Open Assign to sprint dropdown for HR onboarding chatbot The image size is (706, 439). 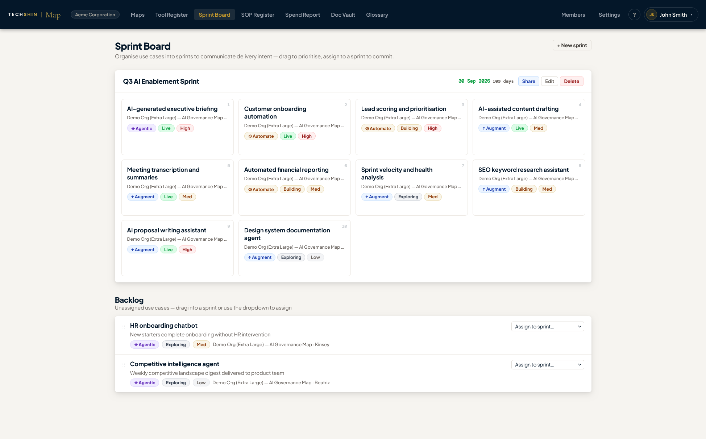[x=548, y=327]
